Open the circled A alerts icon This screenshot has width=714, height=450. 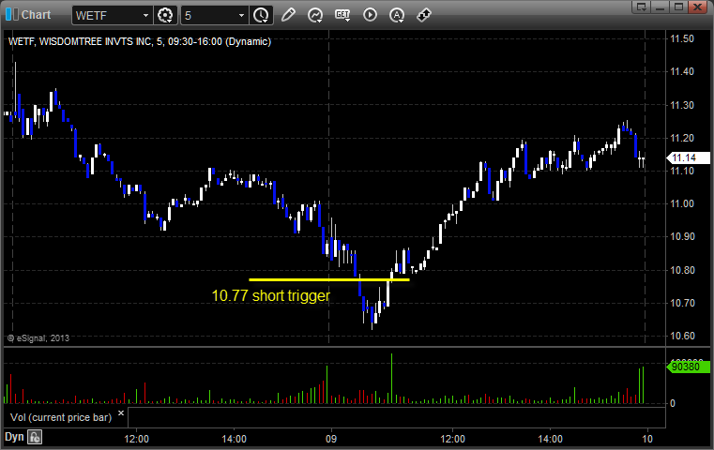point(397,15)
